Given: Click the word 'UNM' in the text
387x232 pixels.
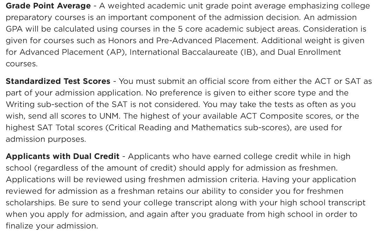Looking at the screenshot, I should point(109,116).
